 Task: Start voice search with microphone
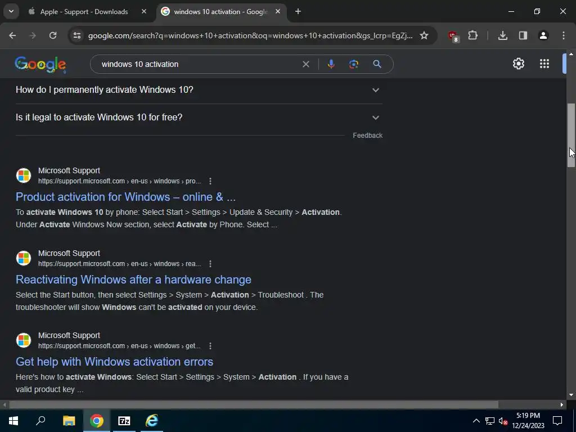point(331,64)
